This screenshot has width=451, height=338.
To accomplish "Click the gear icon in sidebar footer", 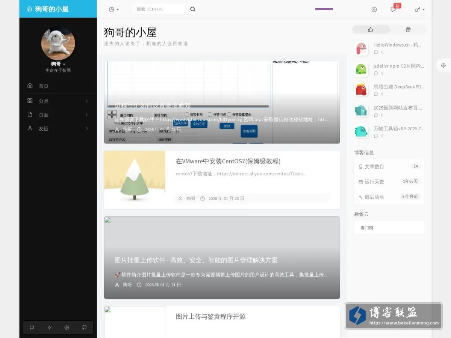I will pos(67,327).
